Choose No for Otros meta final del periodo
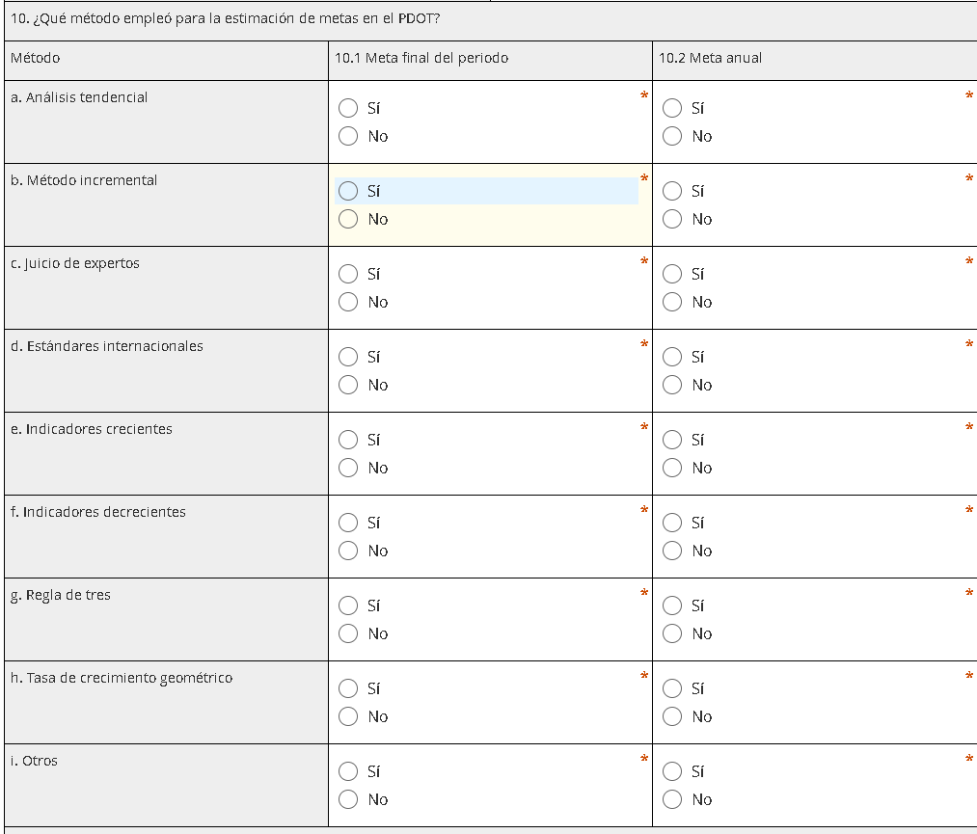 pos(348,799)
